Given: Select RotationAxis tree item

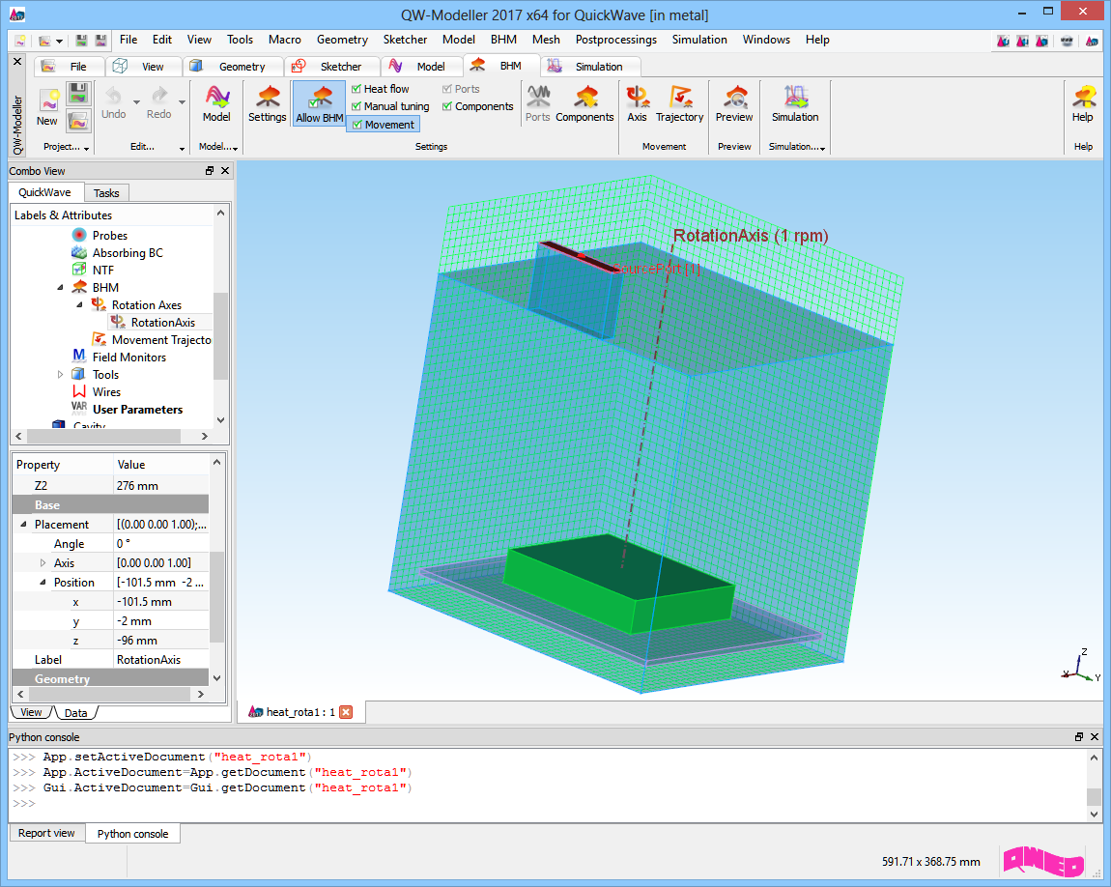Looking at the screenshot, I should tap(162, 323).
